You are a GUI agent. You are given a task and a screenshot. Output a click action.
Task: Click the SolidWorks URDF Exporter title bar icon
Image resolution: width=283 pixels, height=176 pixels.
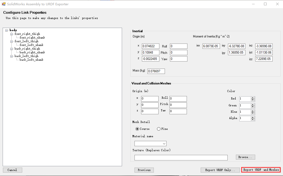click(x=4, y=4)
